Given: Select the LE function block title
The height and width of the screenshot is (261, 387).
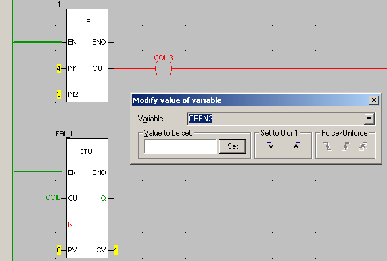Looking at the screenshot, I should [86, 22].
